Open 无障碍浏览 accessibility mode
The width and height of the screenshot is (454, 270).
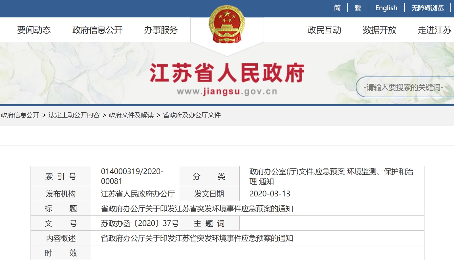427,8
